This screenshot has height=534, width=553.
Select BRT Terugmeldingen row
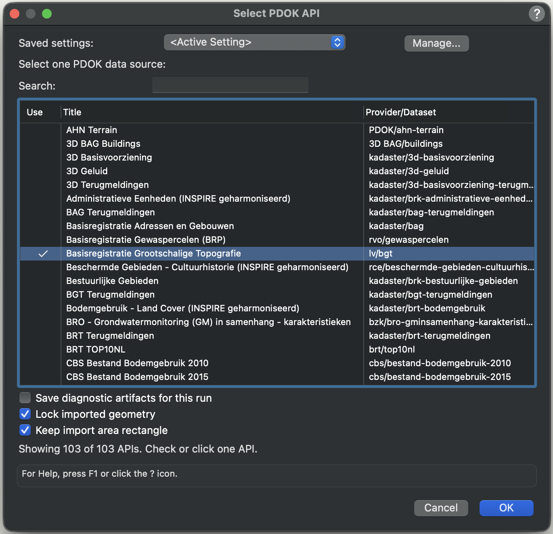(x=277, y=336)
